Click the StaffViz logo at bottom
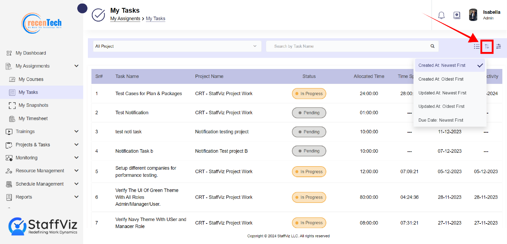507x244 pixels. [x=43, y=226]
